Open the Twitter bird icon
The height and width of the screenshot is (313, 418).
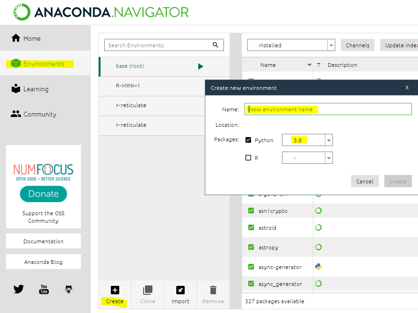pos(18,289)
